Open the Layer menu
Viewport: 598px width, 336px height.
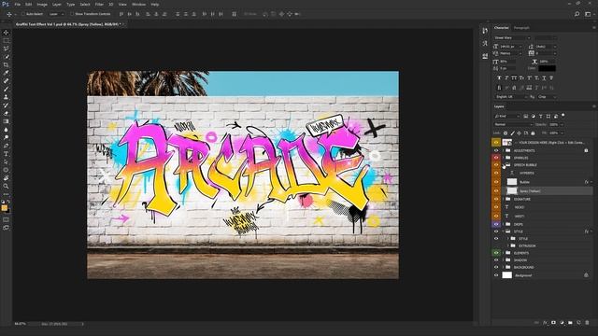tap(57, 4)
